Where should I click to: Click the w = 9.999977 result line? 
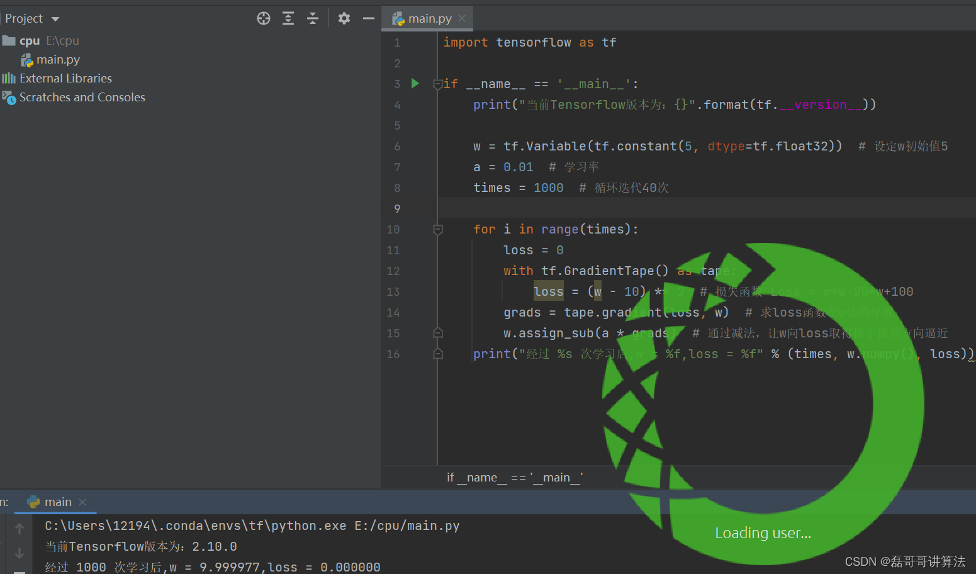213,567
